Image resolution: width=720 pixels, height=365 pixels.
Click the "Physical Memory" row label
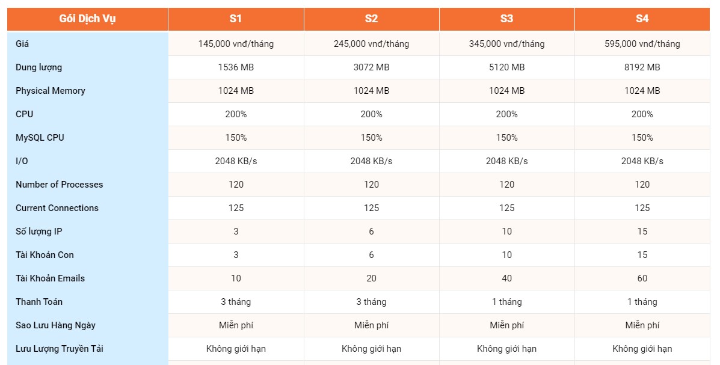click(51, 91)
